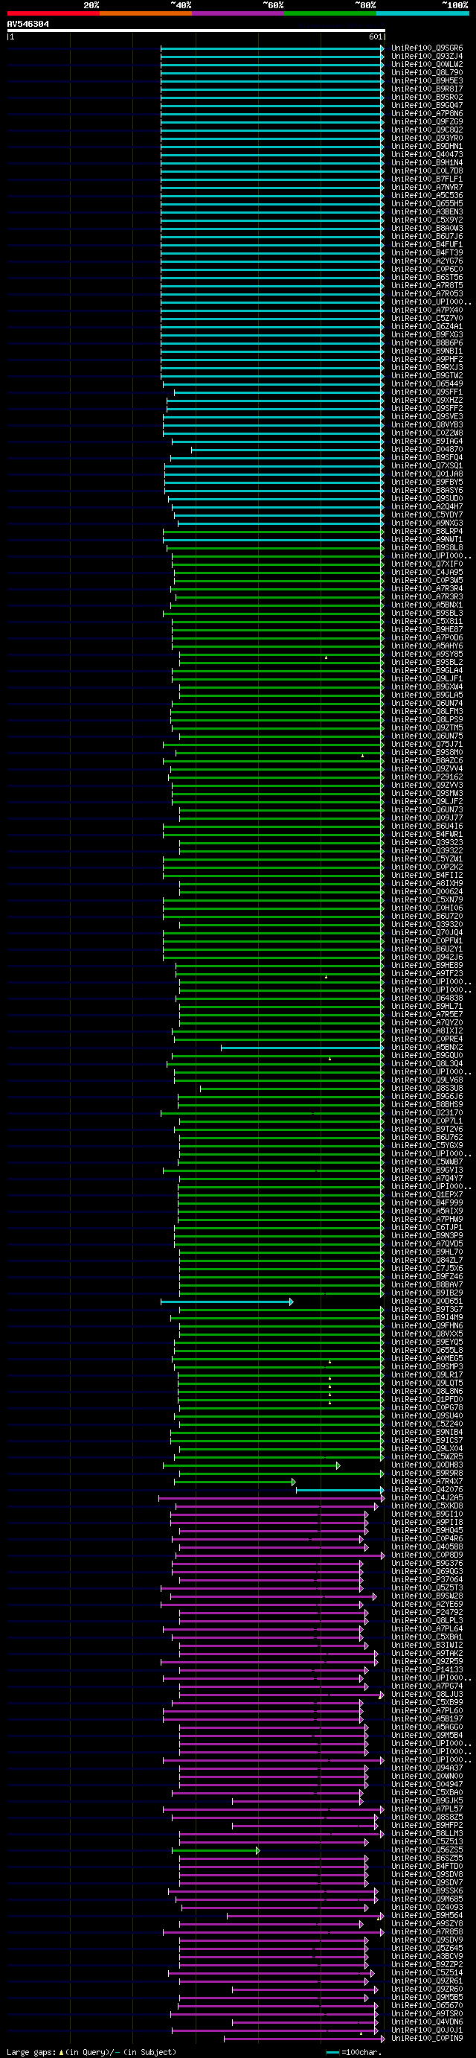Open hit UniRef100_B9H5E3

pos(426,80)
